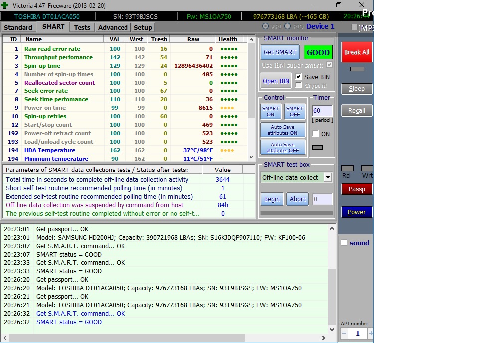Click the Passp button
This screenshot has height=343, width=502.
click(x=356, y=189)
